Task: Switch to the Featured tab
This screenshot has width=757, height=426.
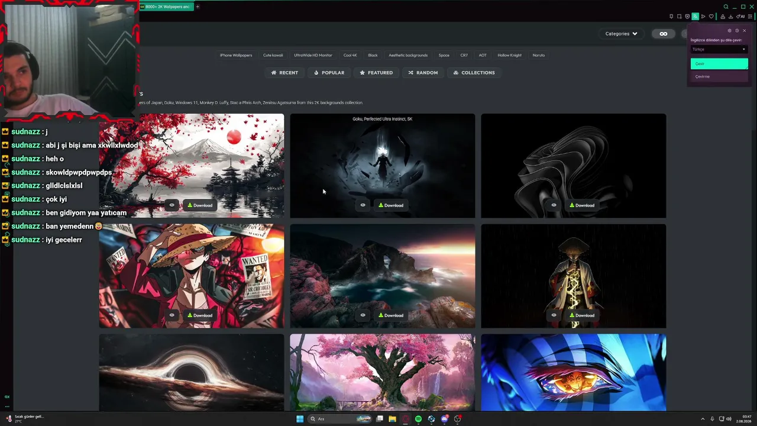Action: 376,73
